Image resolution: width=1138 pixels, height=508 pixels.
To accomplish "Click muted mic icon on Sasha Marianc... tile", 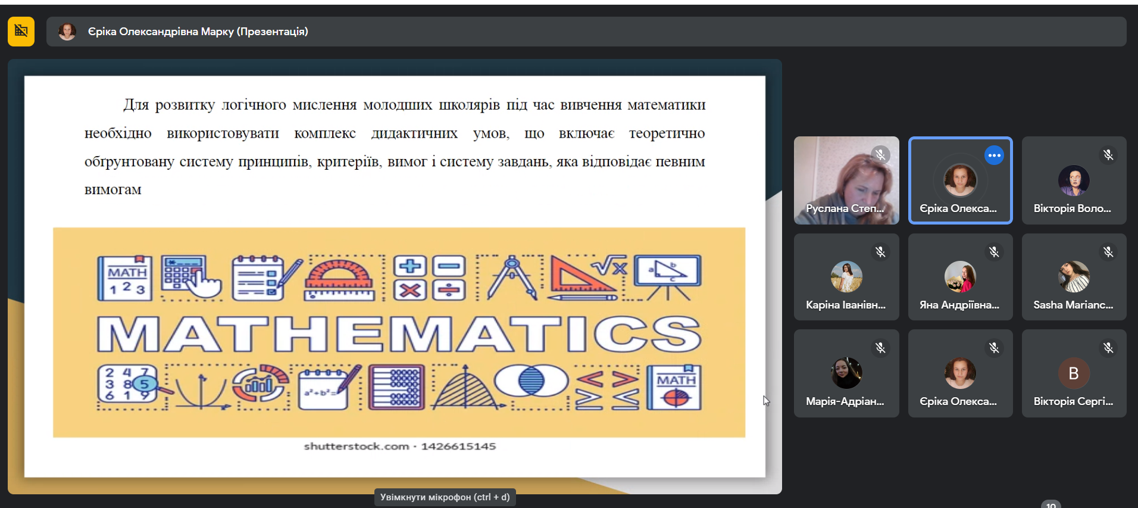I will (x=1108, y=252).
